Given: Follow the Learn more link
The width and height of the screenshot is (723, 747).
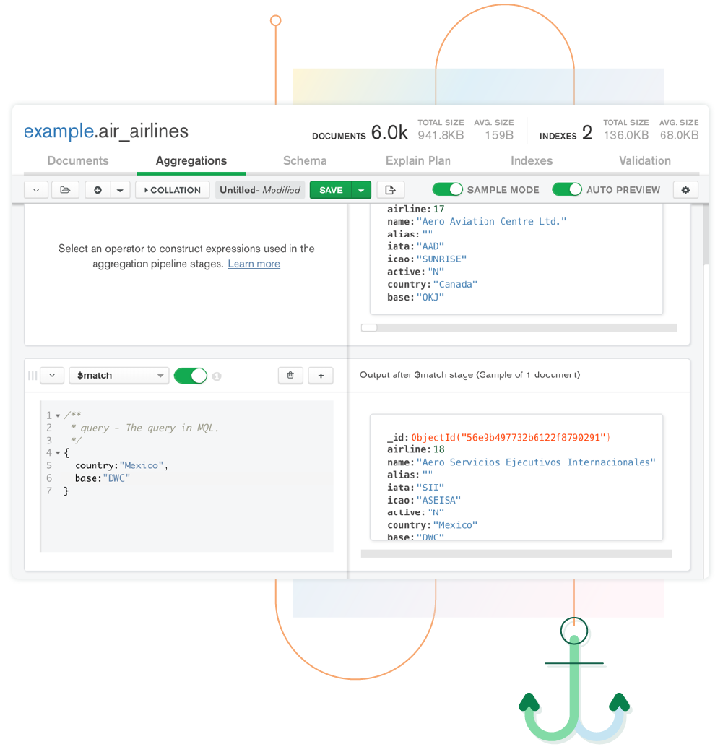Looking at the screenshot, I should [254, 264].
